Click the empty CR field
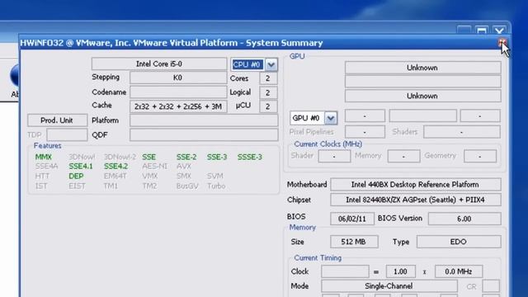The height and width of the screenshot is (297, 528). pos(491,286)
